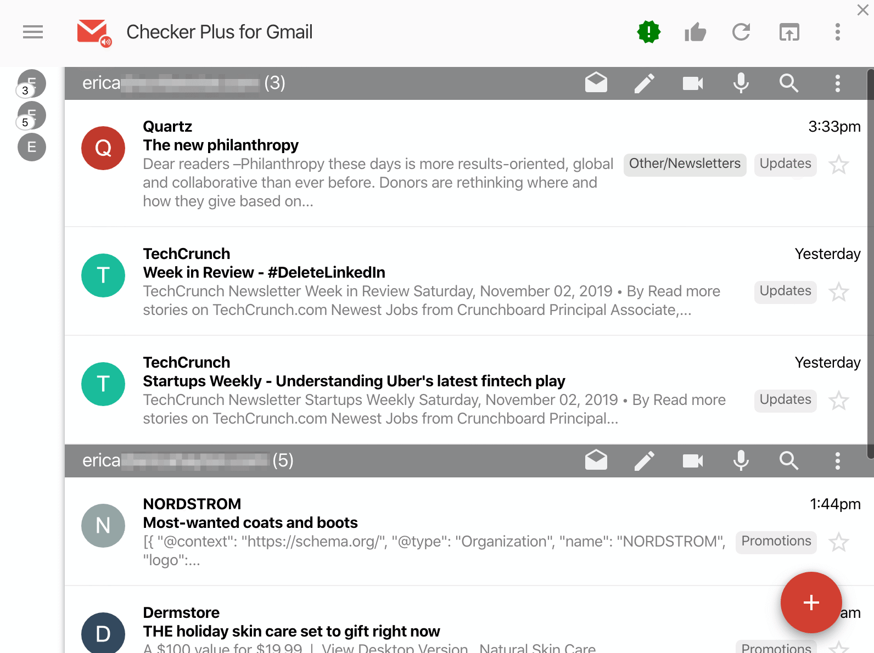Click Promotions label on NORDSTROM email

coord(776,542)
